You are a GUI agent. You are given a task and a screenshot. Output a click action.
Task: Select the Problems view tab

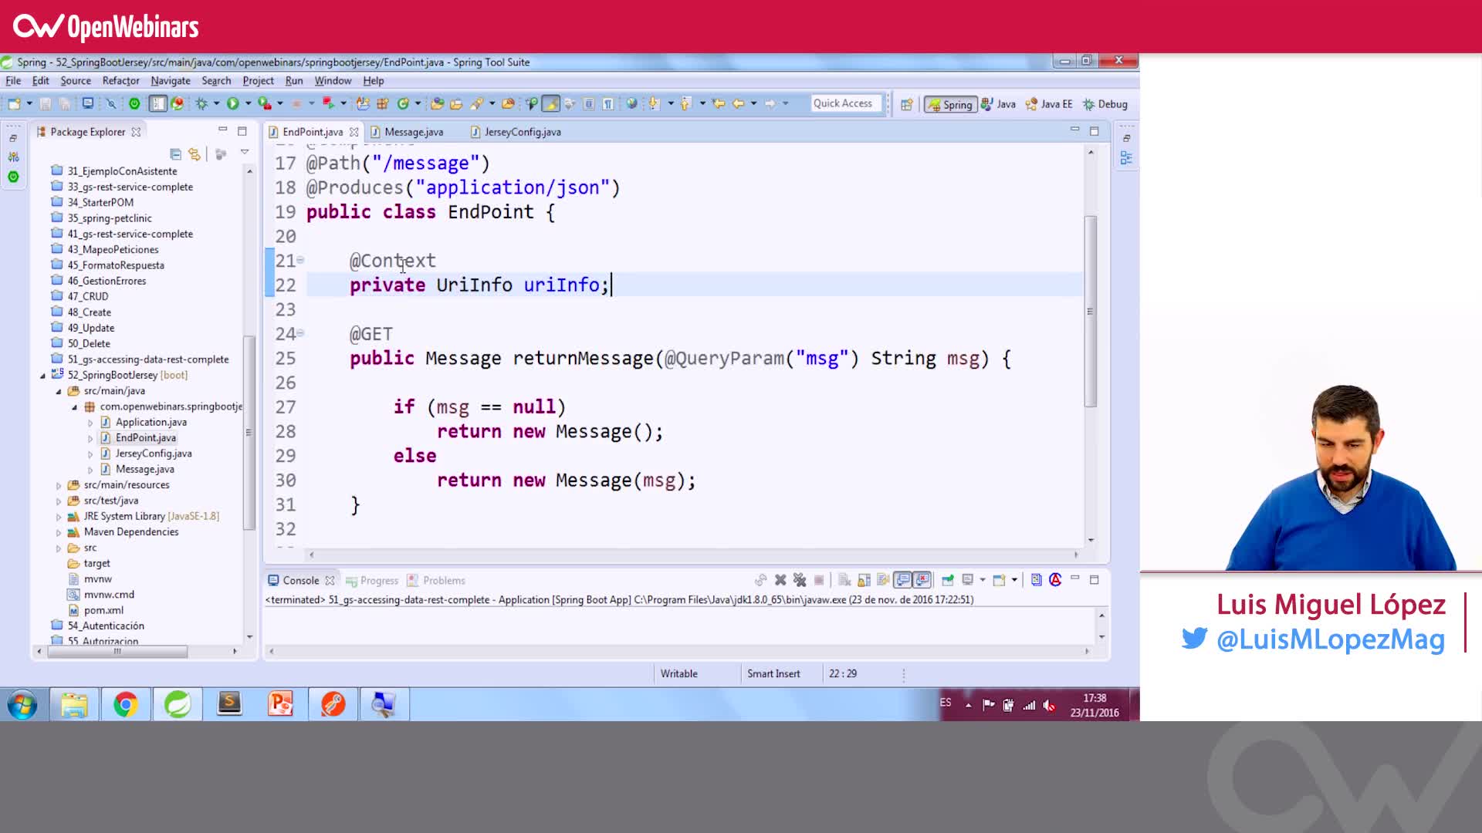(442, 580)
